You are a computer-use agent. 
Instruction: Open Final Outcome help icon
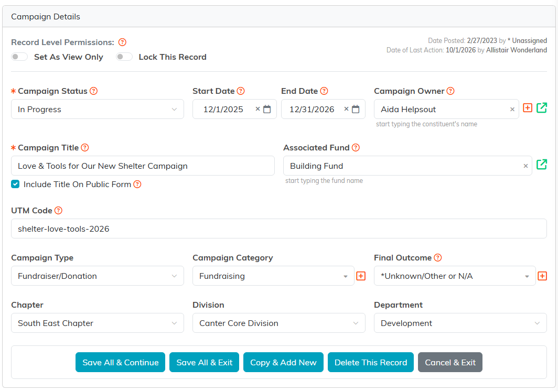[438, 257]
